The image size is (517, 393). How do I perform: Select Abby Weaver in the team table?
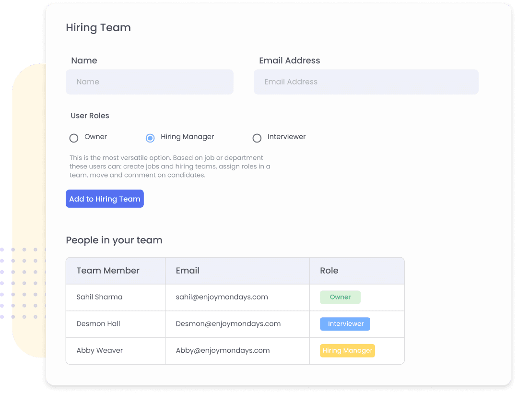100,350
